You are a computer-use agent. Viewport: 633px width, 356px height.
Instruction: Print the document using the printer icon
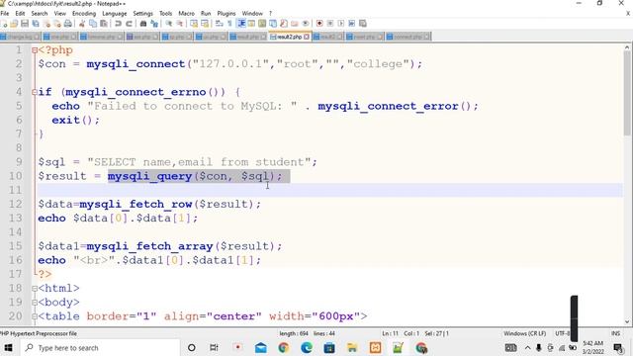coord(68,24)
